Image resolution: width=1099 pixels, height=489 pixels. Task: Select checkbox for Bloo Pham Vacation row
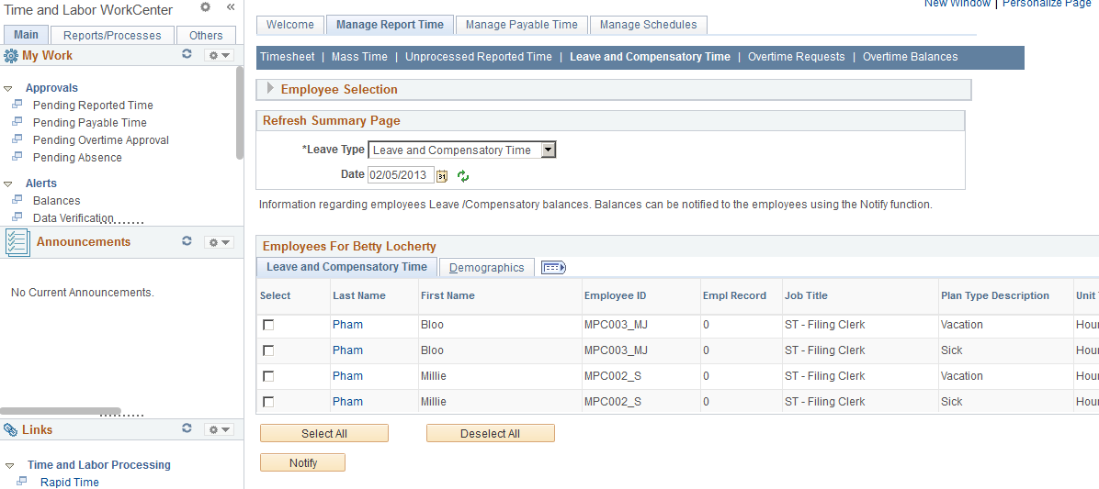coord(267,326)
